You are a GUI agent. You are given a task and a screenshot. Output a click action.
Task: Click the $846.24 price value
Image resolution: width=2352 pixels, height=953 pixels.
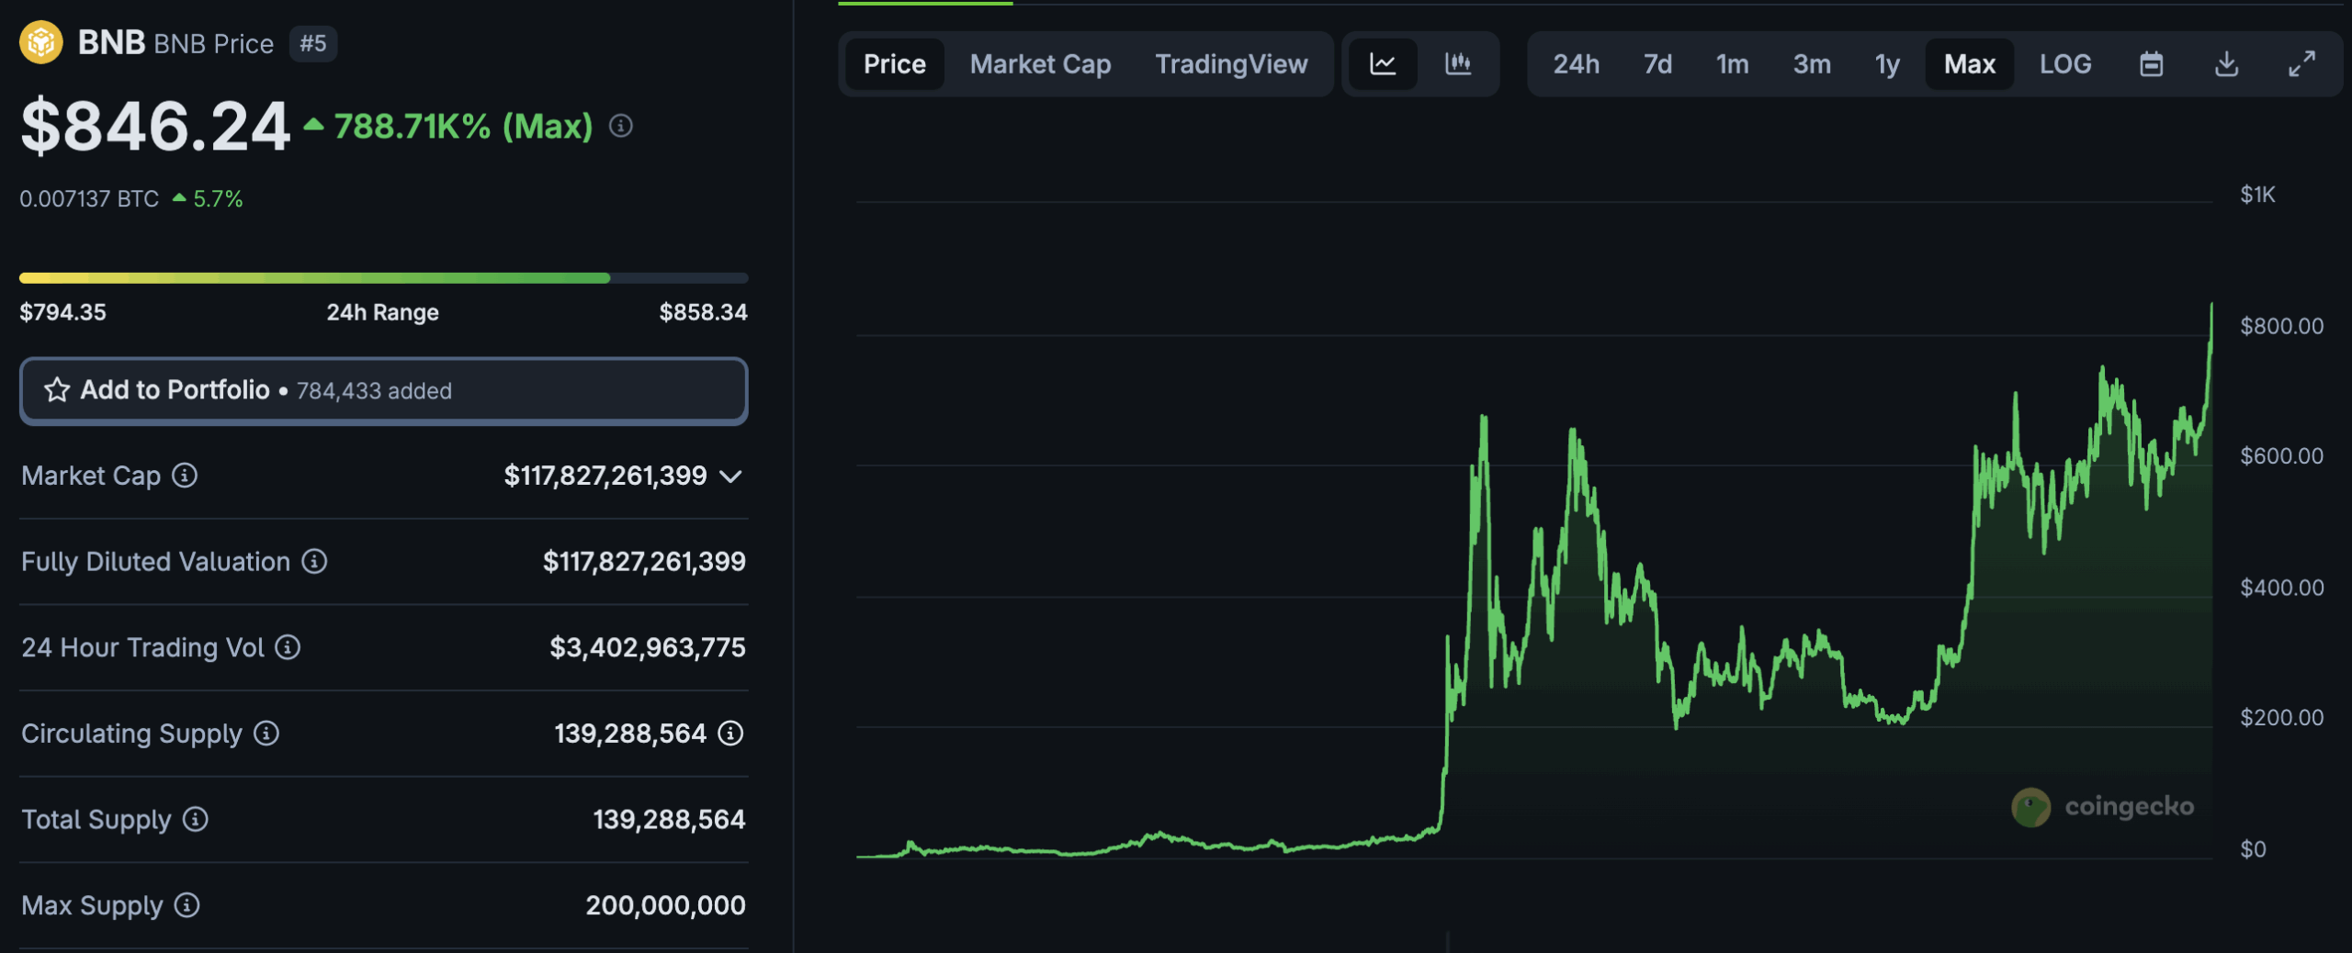(155, 126)
